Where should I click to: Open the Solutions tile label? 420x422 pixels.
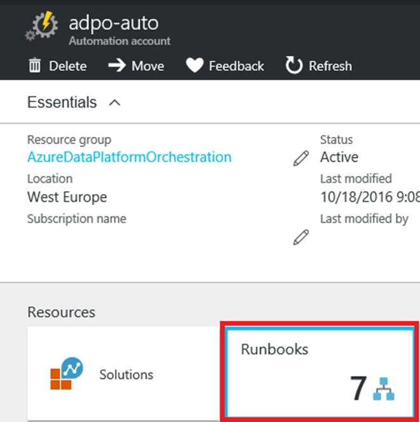126,374
